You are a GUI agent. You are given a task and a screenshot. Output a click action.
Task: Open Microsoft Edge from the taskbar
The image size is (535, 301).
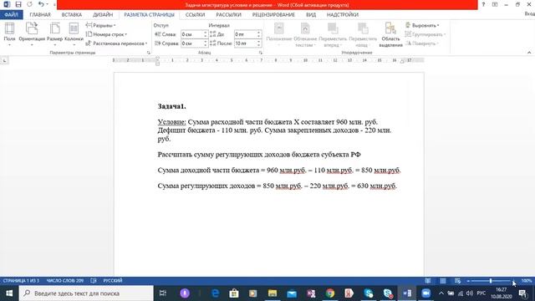click(216, 293)
